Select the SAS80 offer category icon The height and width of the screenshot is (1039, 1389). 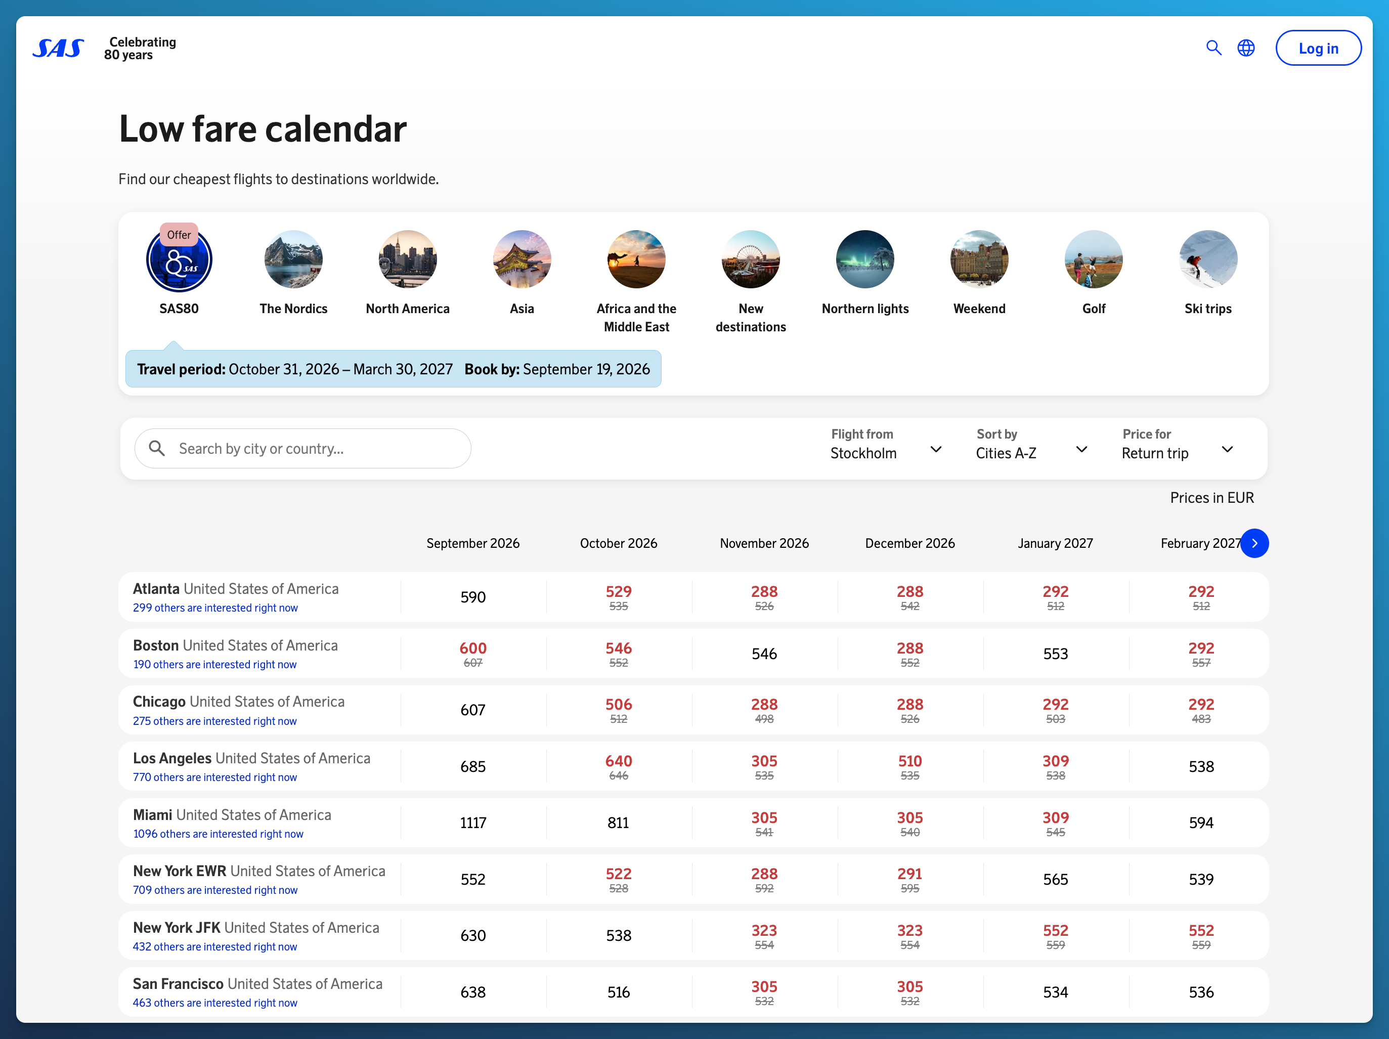click(179, 259)
